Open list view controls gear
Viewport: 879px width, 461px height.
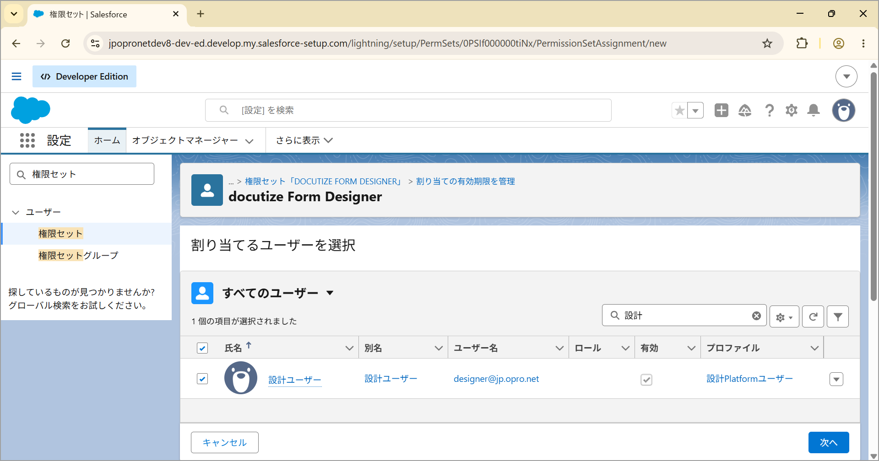coord(784,316)
